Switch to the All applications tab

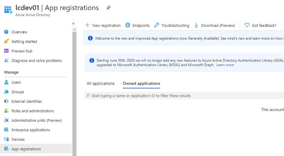tap(101, 84)
